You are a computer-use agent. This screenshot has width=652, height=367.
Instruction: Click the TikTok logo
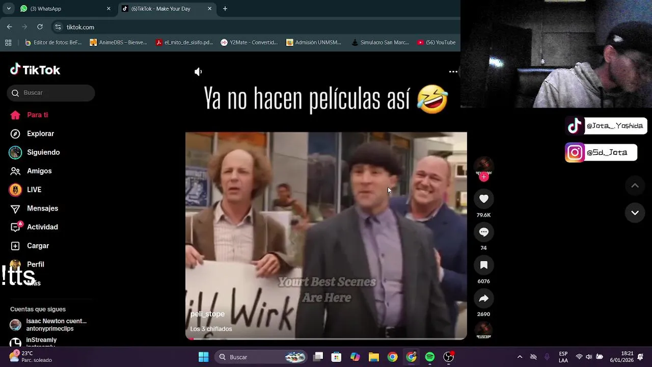35,70
